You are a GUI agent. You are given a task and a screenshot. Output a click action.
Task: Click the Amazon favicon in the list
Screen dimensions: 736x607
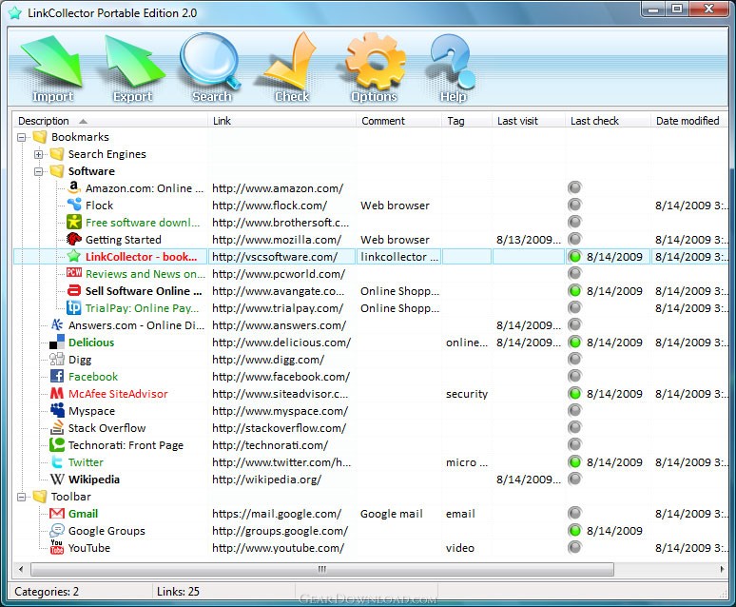point(73,187)
